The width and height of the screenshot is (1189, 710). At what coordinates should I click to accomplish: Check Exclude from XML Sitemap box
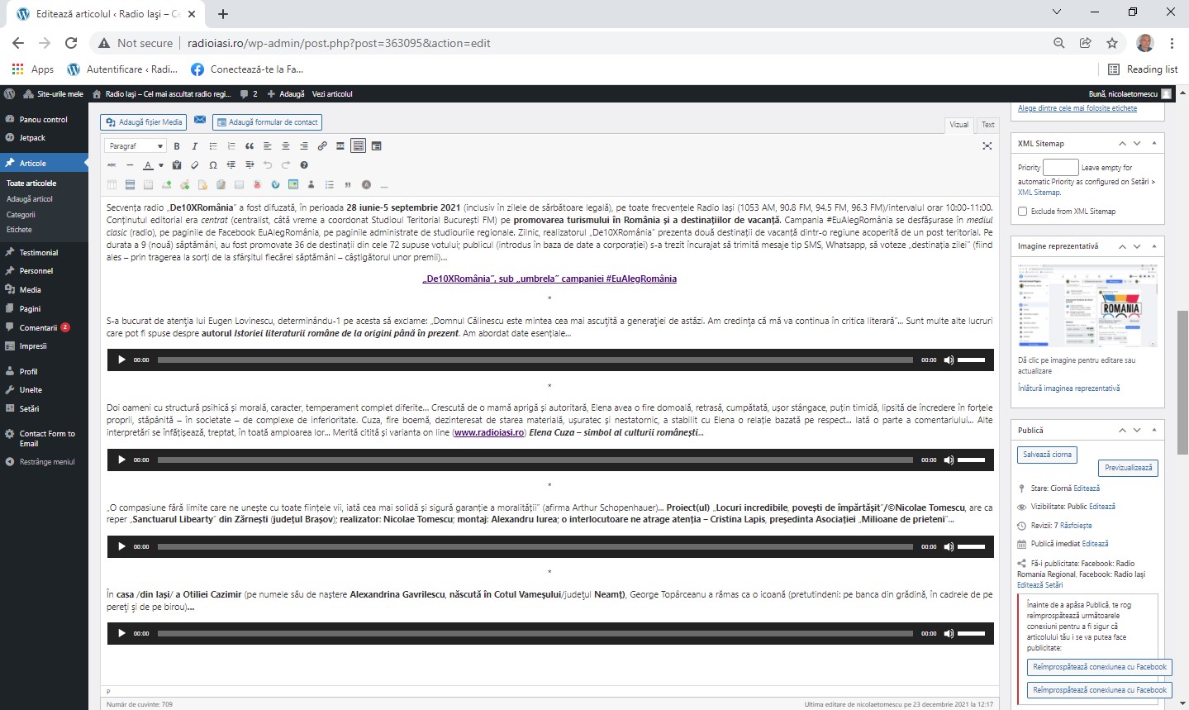point(1023,212)
